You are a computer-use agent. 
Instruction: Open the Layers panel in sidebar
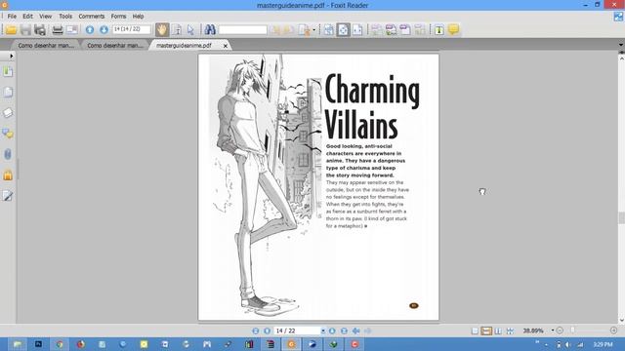point(8,113)
